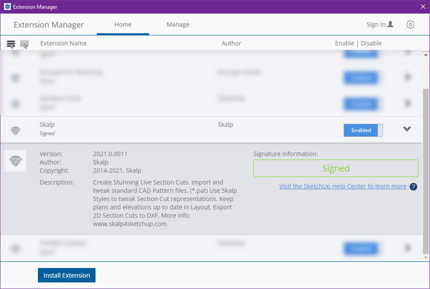Click Enable header label
The image size is (430, 289).
point(344,43)
